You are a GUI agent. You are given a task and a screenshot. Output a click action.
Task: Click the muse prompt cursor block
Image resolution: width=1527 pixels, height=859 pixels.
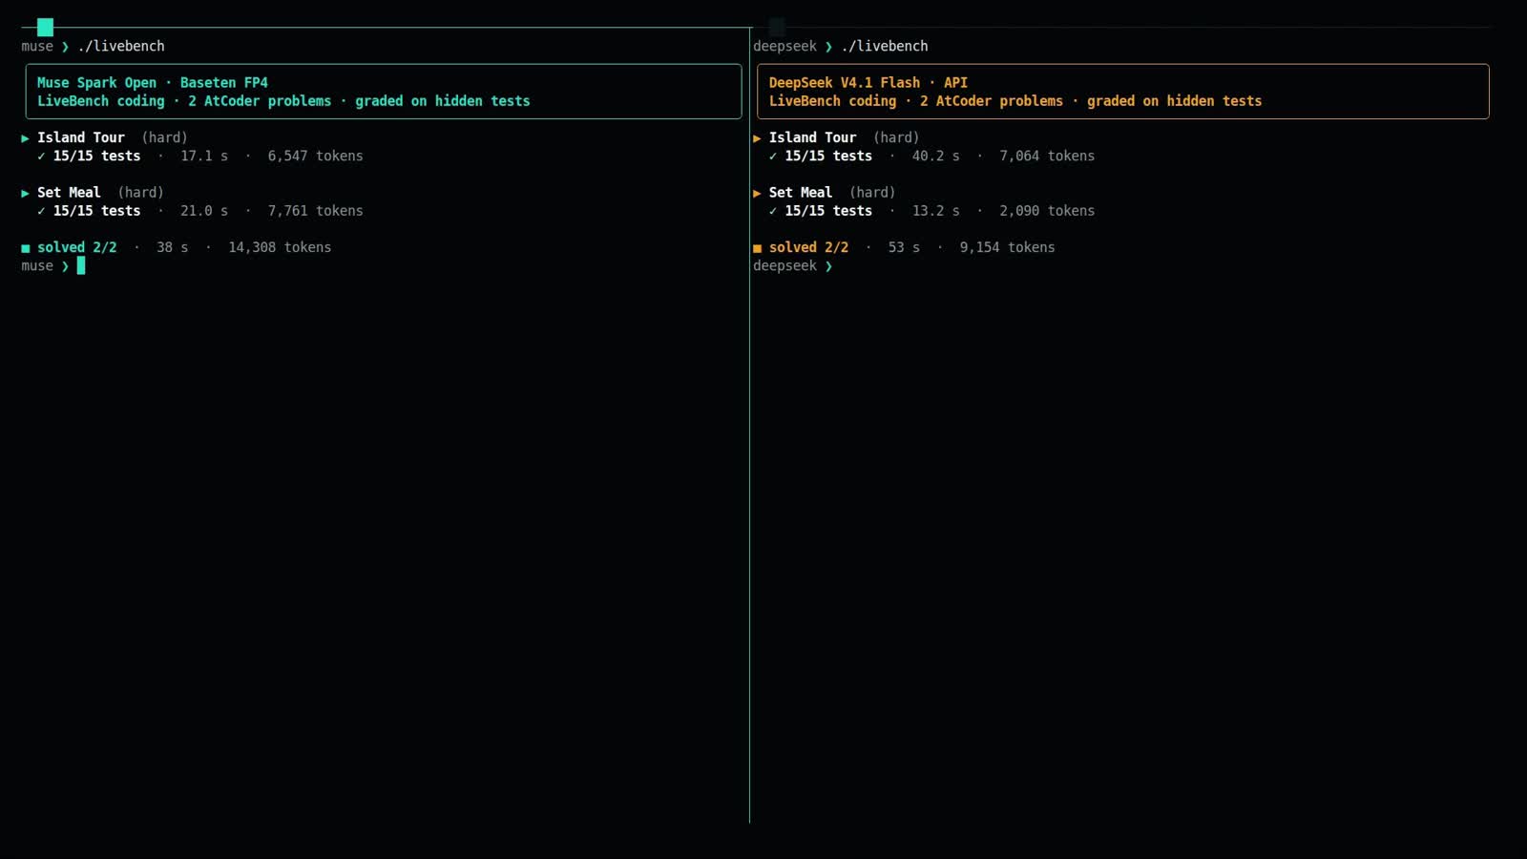[81, 265]
